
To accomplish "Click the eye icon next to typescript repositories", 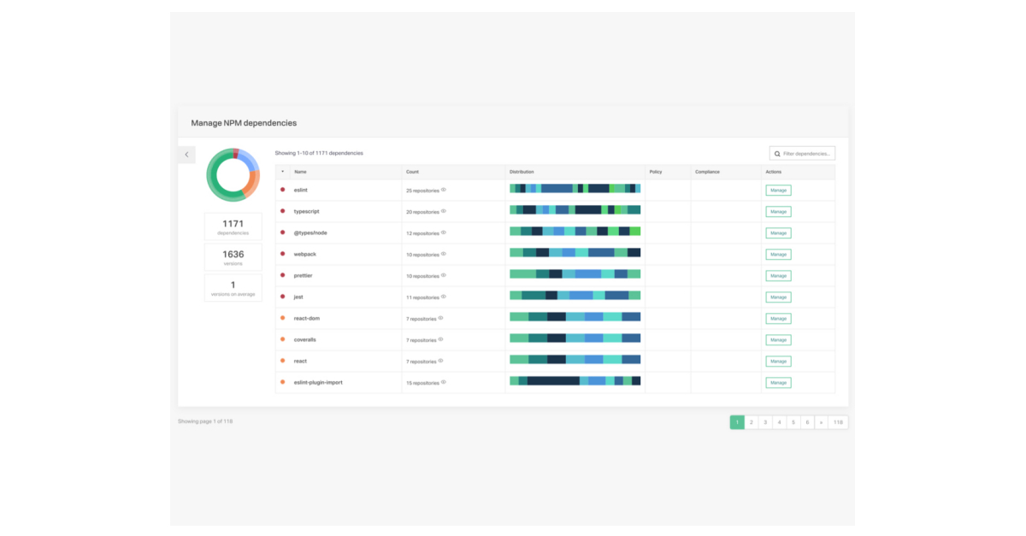I will [x=442, y=210].
